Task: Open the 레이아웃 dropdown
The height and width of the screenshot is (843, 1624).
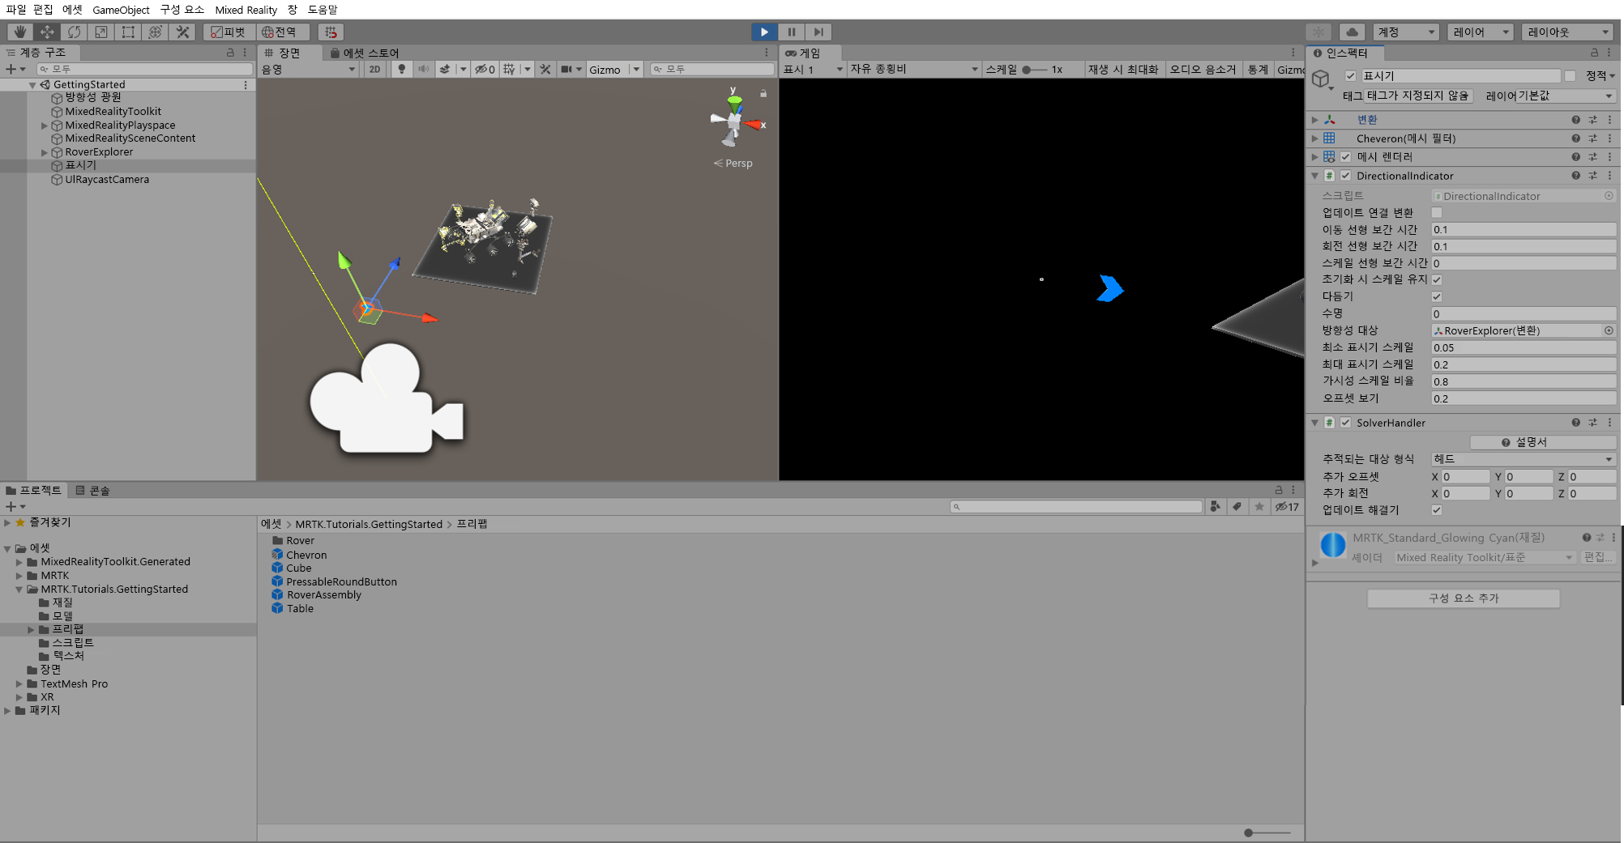Action: pyautogui.click(x=1566, y=32)
